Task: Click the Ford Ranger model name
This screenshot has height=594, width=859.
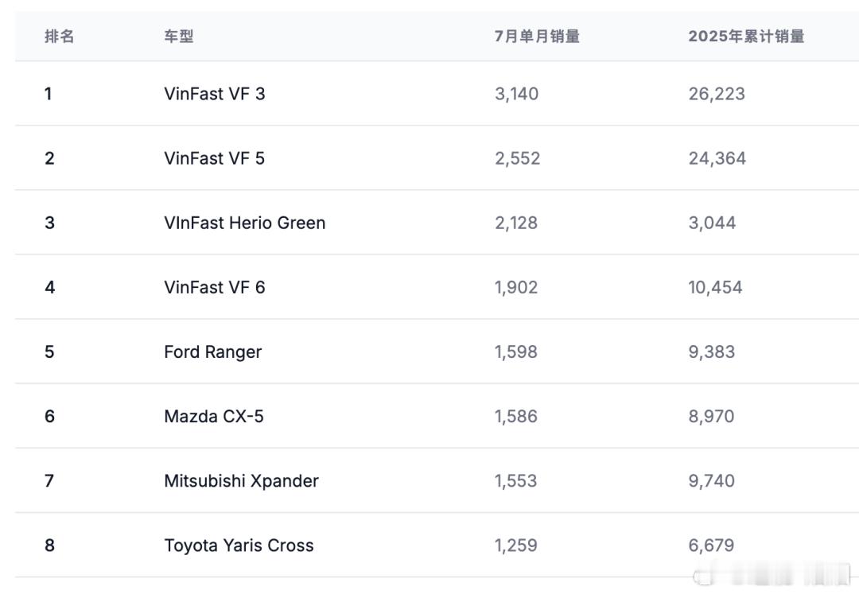Action: coord(212,351)
